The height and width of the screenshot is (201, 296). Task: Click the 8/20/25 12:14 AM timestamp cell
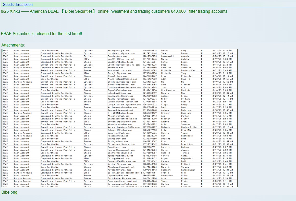(223, 96)
